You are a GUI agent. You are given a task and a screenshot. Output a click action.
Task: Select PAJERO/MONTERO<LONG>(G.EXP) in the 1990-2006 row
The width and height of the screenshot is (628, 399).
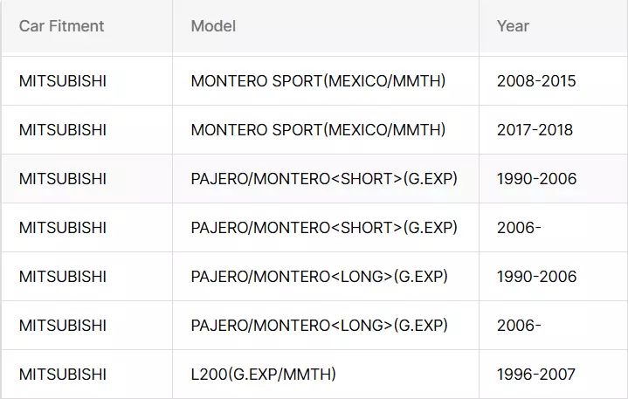319,276
